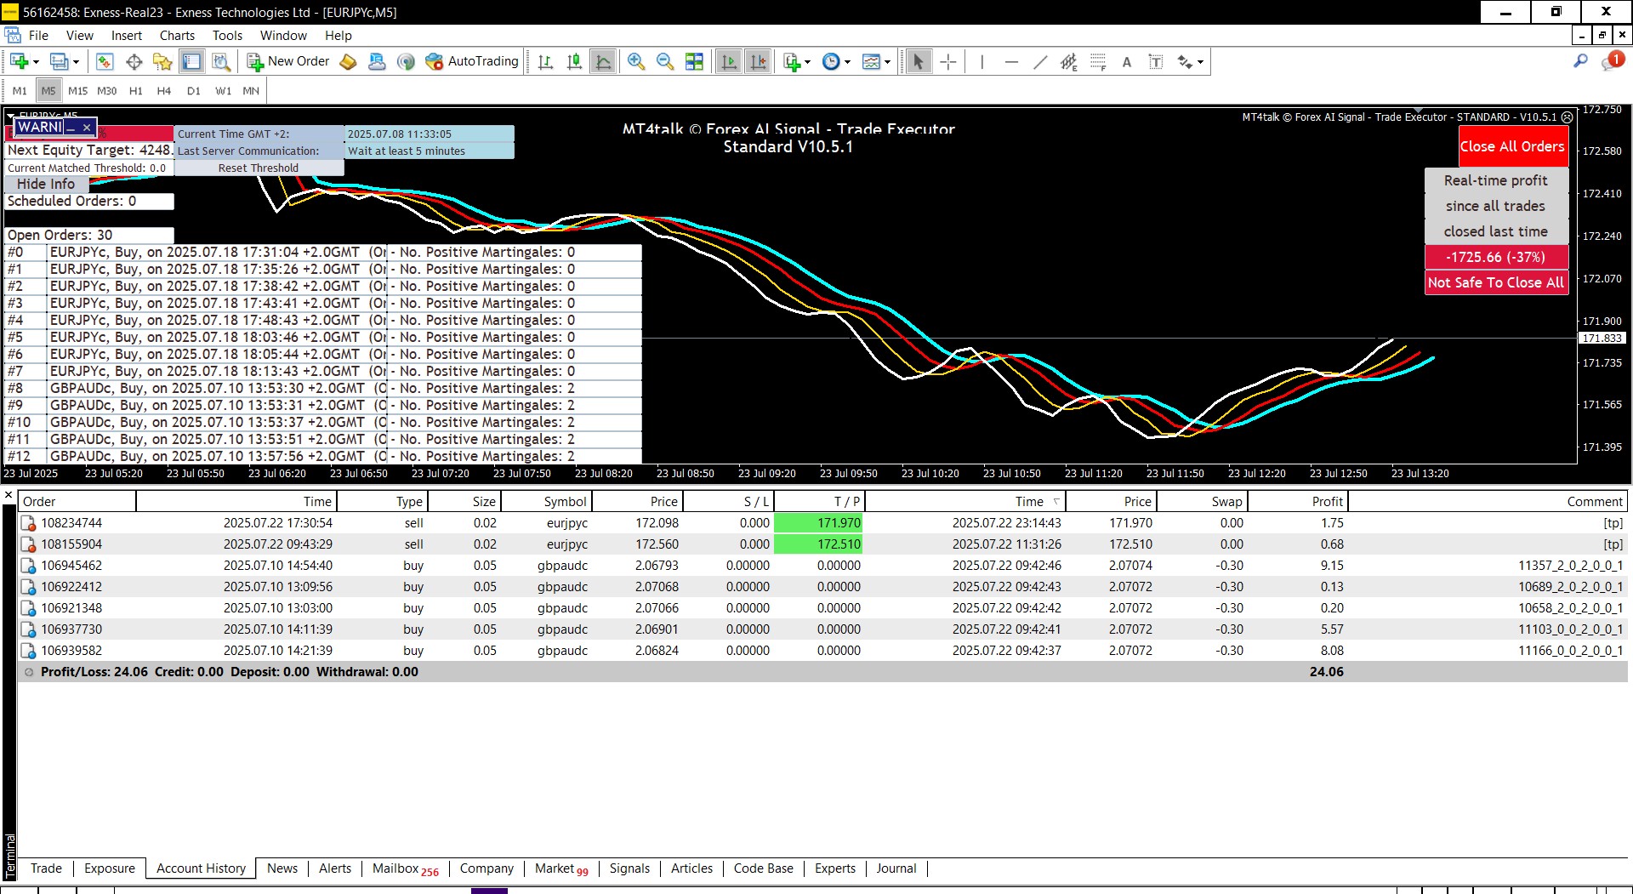The height and width of the screenshot is (894, 1633).
Task: Click the Hide Info button
Action: [46, 184]
